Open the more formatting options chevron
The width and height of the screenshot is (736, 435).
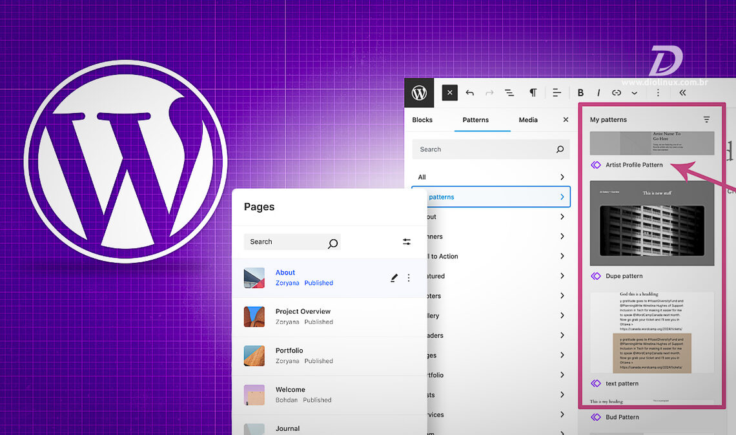click(x=634, y=93)
